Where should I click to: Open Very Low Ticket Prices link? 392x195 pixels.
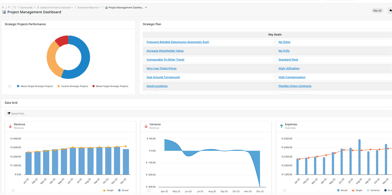point(161,68)
